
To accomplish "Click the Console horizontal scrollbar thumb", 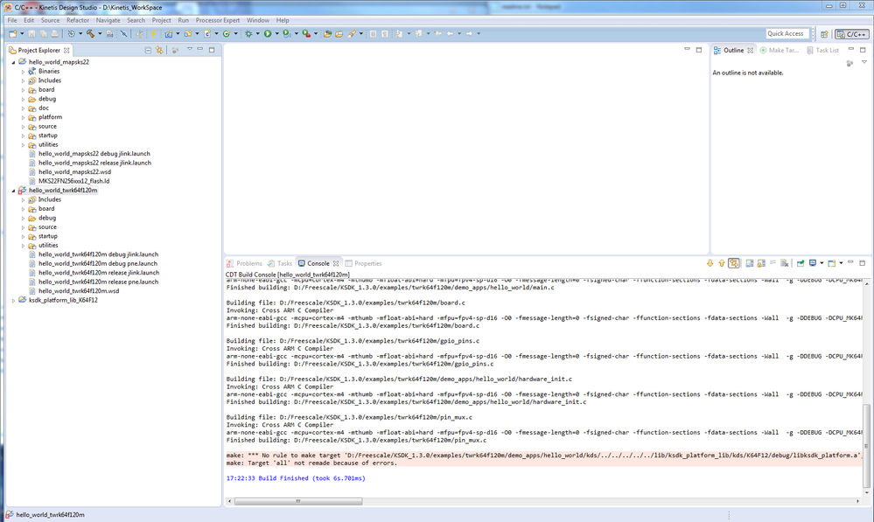I will point(298,501).
